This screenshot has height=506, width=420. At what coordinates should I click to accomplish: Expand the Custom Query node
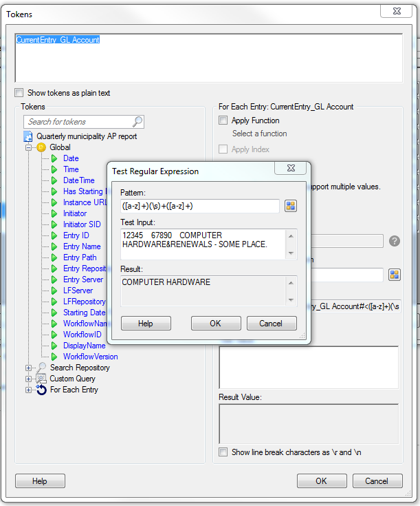[x=28, y=379]
